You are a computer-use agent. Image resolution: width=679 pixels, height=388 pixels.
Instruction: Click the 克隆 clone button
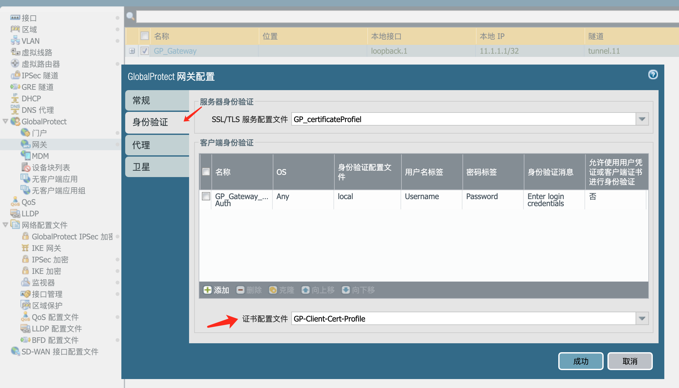(x=281, y=290)
